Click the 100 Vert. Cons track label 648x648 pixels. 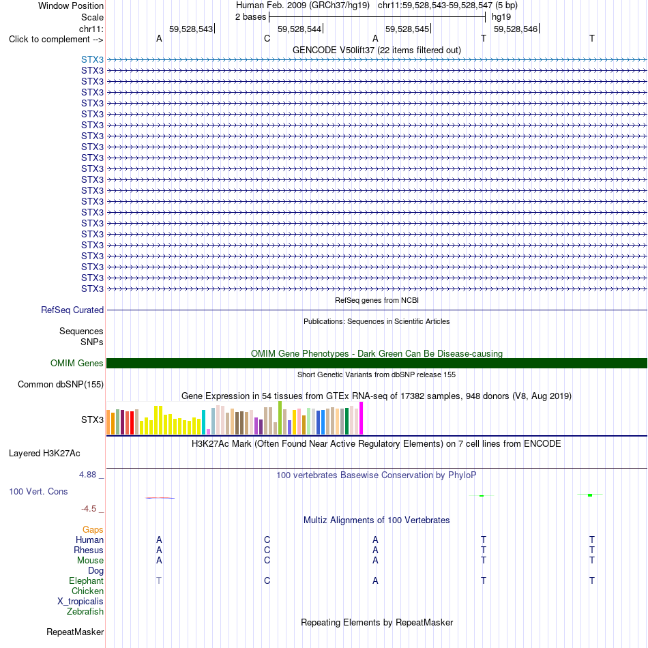[38, 491]
